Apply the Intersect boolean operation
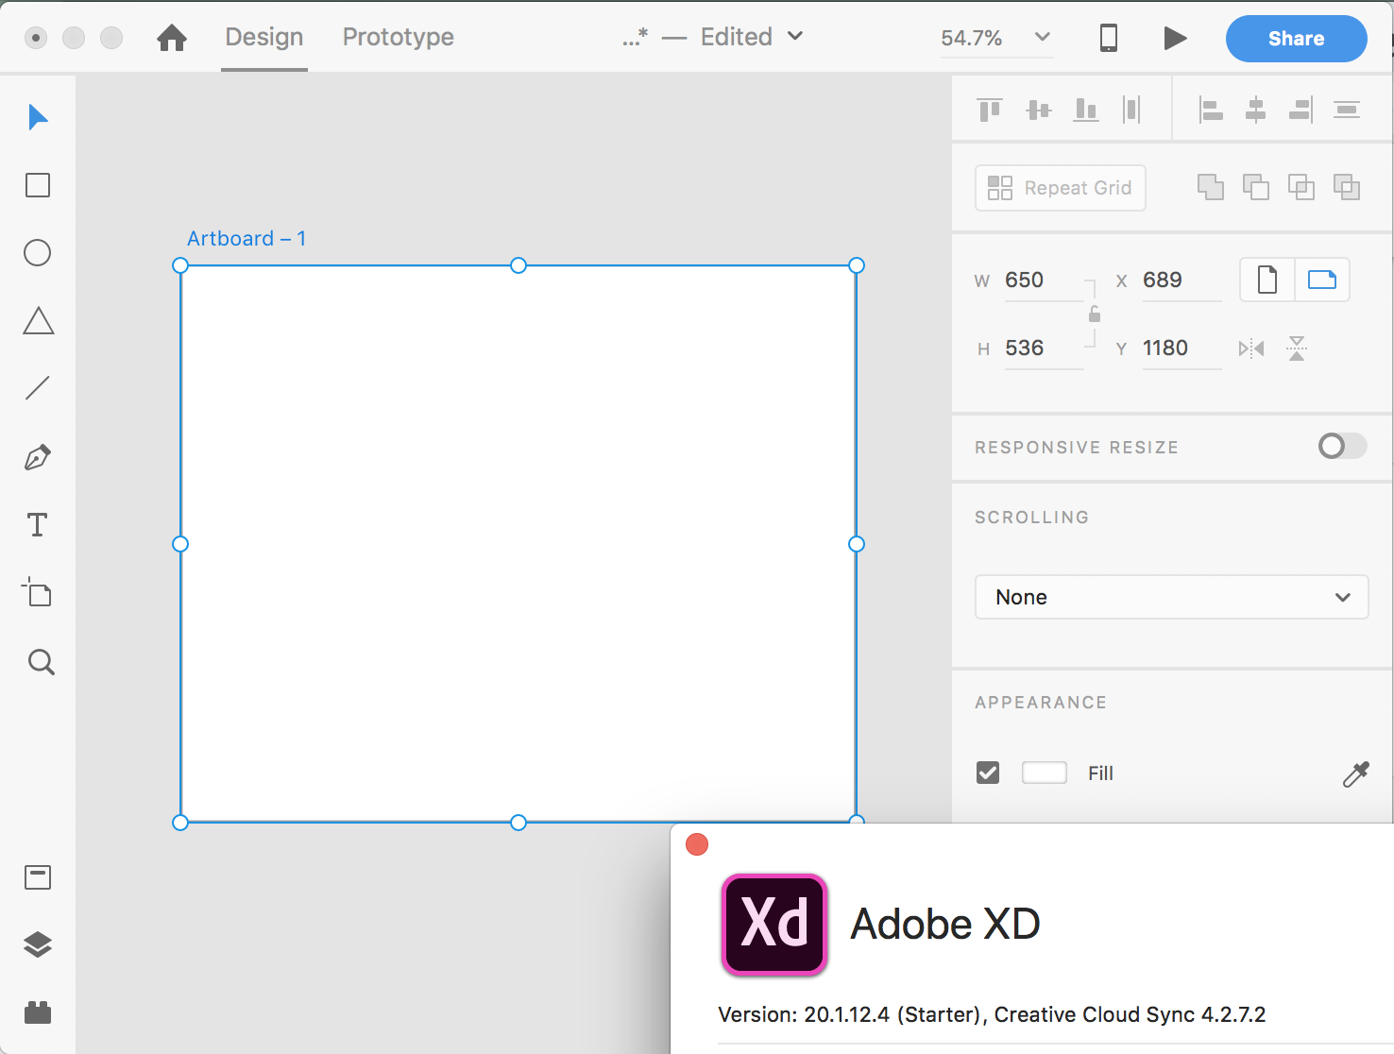Screen dimensions: 1394x1054 [x=1301, y=187]
